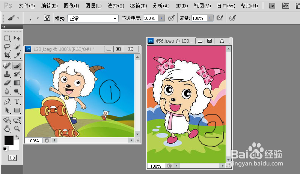
Task: Select the Quick Selection tool
Action: click(x=17, y=47)
